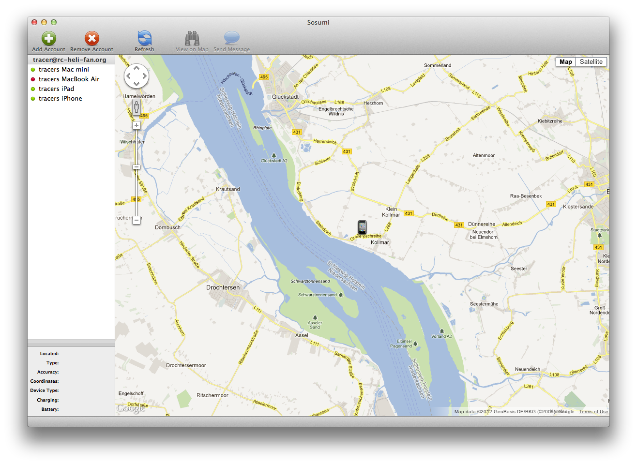The width and height of the screenshot is (637, 465).
Task: Click the Add Account plus icon
Action: 49,38
